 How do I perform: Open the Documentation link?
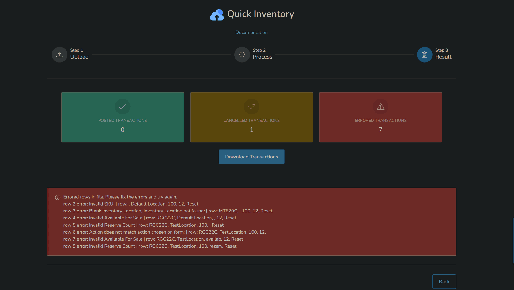tap(251, 32)
